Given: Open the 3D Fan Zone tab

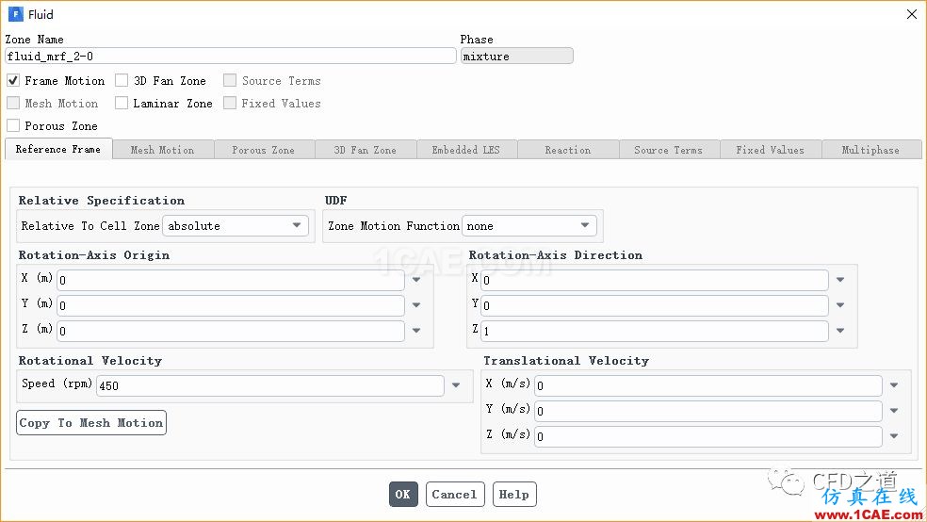Looking at the screenshot, I should [x=366, y=150].
